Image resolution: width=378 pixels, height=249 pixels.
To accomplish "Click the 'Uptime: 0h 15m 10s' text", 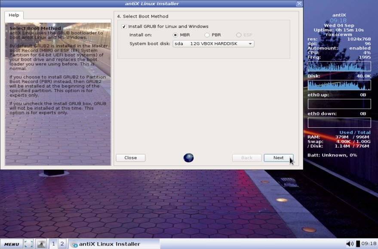I will (339, 30).
